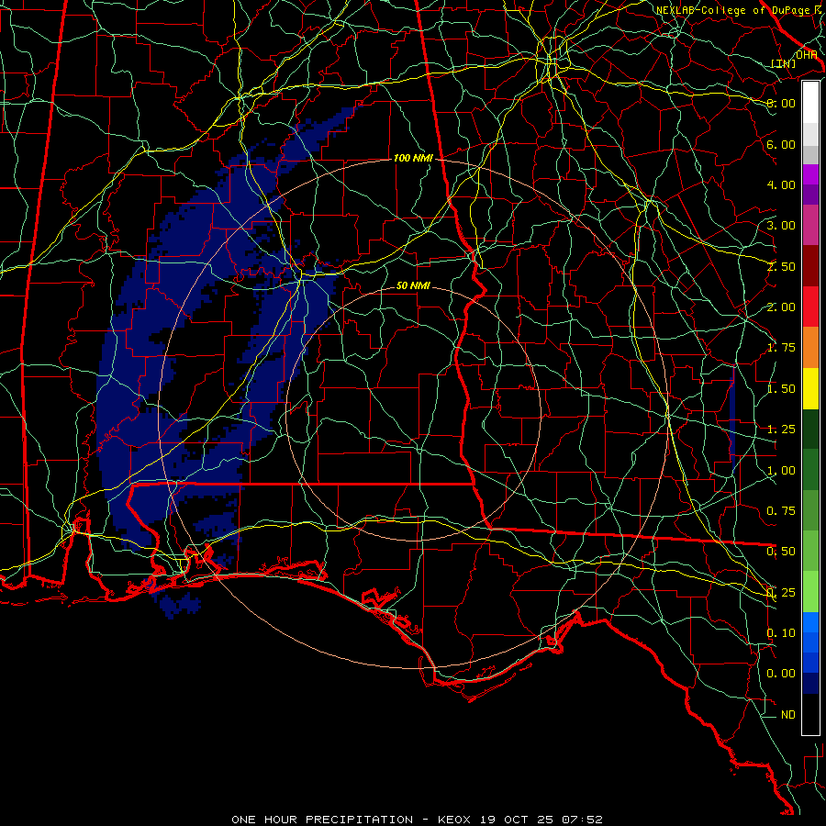826x826 pixels.
Task: Click the 2.00 legend value
Action: (781, 307)
